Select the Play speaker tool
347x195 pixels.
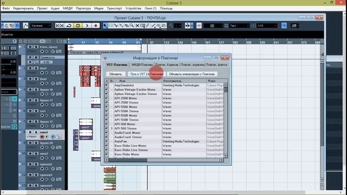tap(159, 25)
